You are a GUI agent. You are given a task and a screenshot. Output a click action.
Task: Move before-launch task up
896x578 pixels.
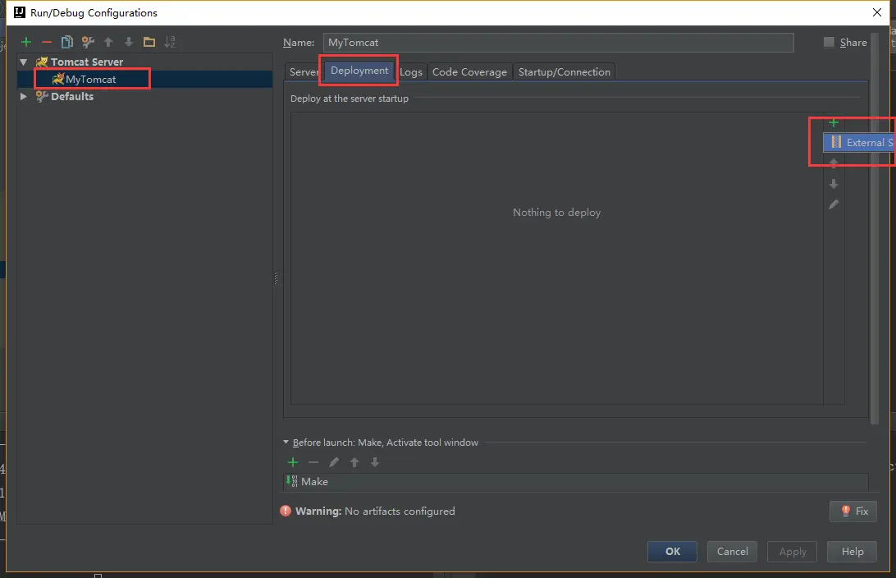click(x=354, y=462)
